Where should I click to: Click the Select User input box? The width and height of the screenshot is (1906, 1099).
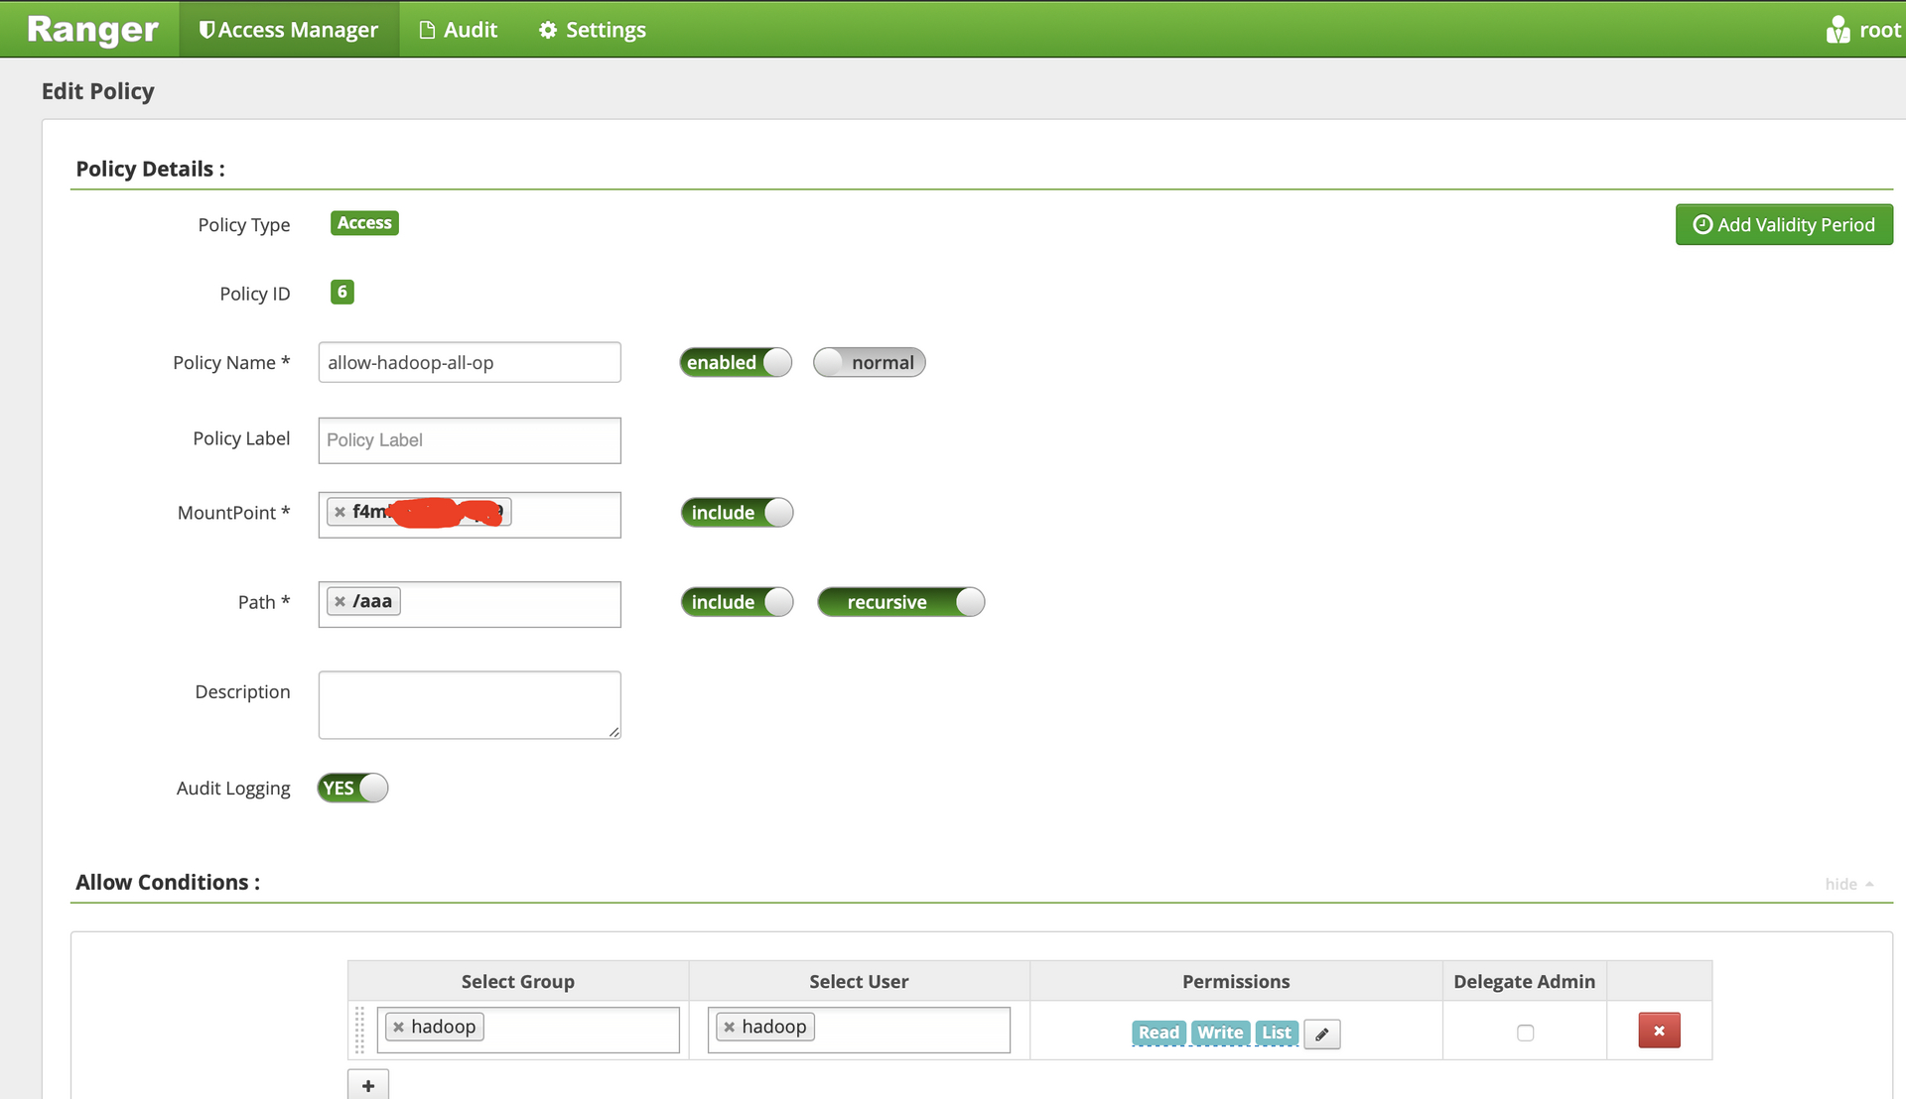859,1030
